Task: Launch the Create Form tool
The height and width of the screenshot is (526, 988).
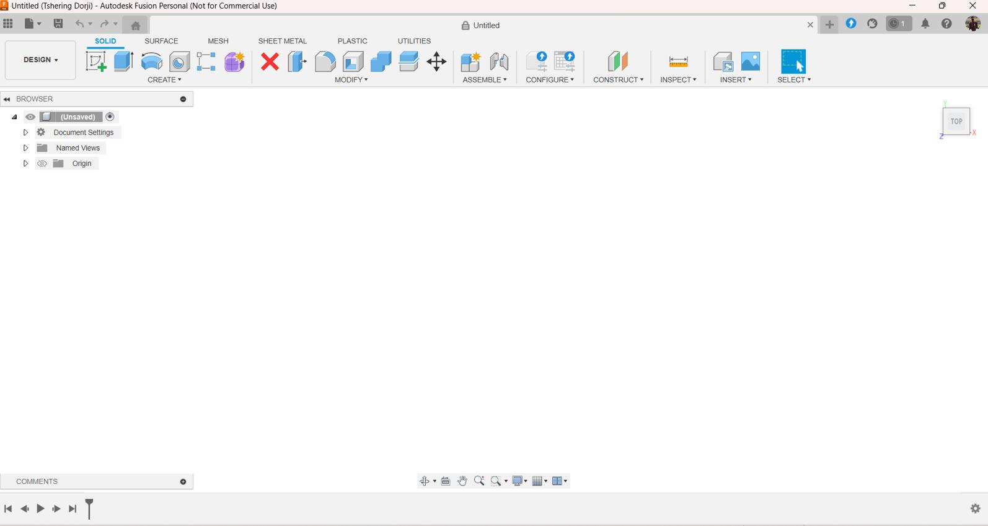Action: 235,61
